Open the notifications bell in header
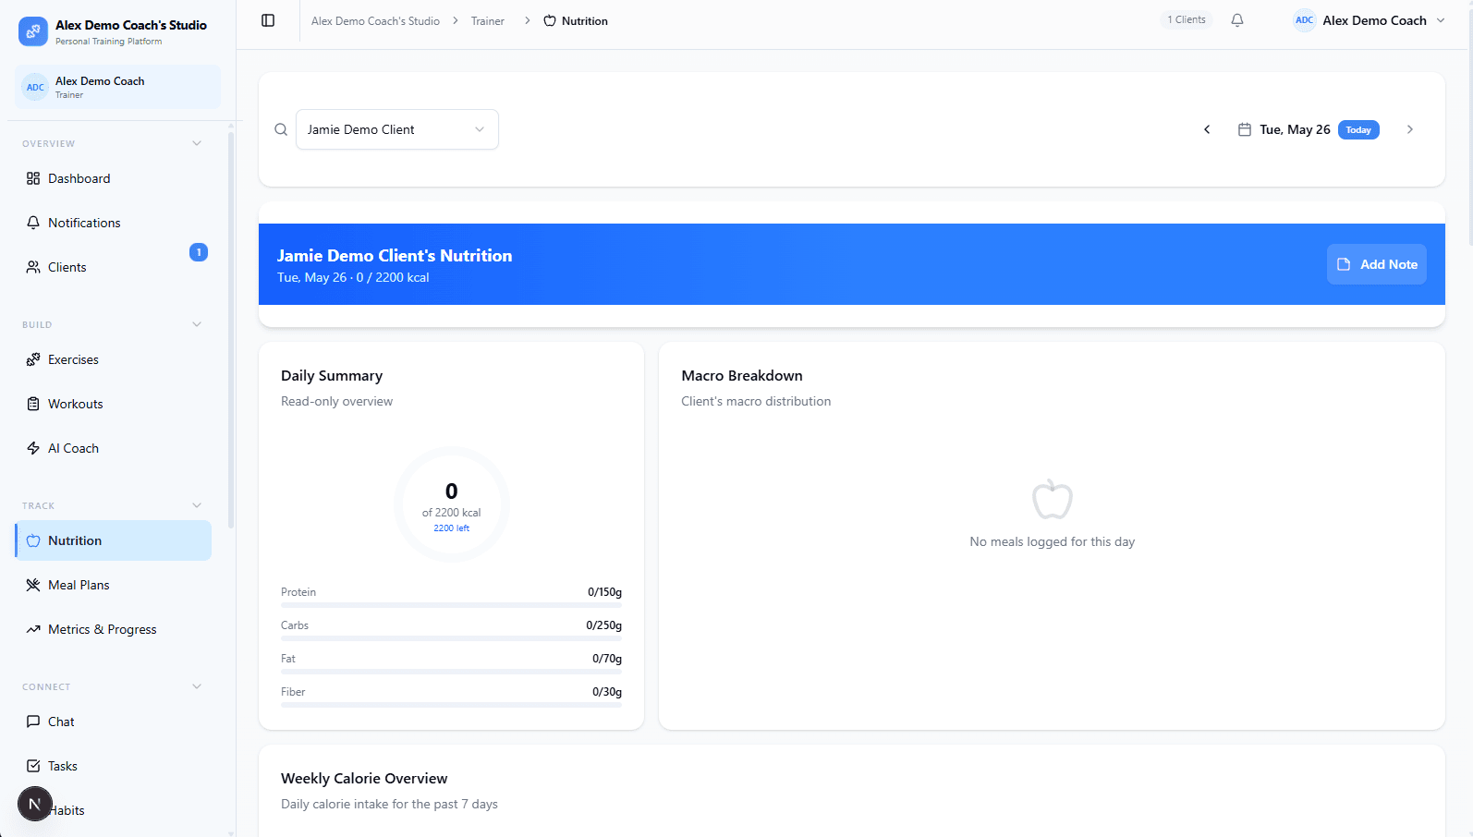Image resolution: width=1473 pixels, height=837 pixels. [1237, 20]
